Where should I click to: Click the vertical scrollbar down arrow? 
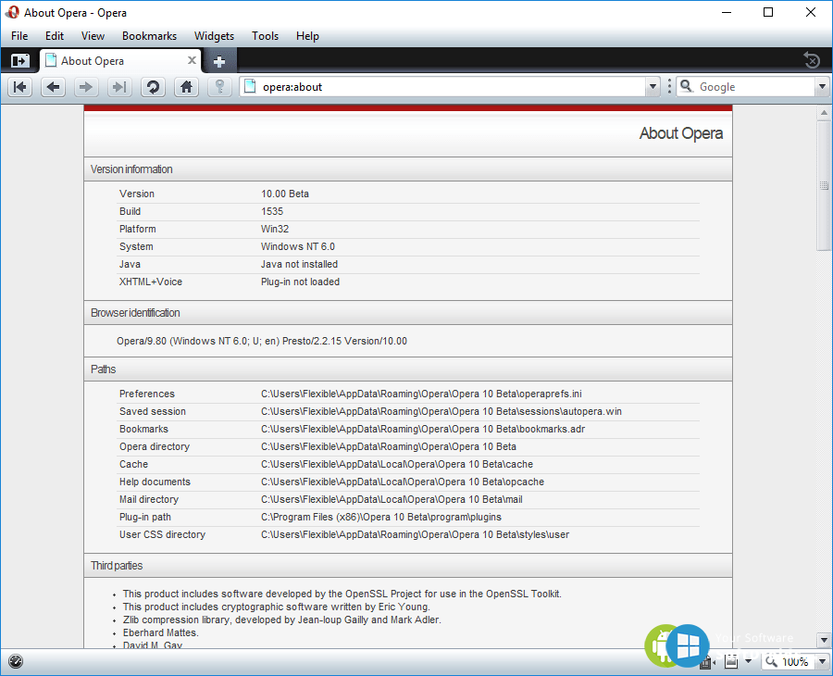(824, 640)
